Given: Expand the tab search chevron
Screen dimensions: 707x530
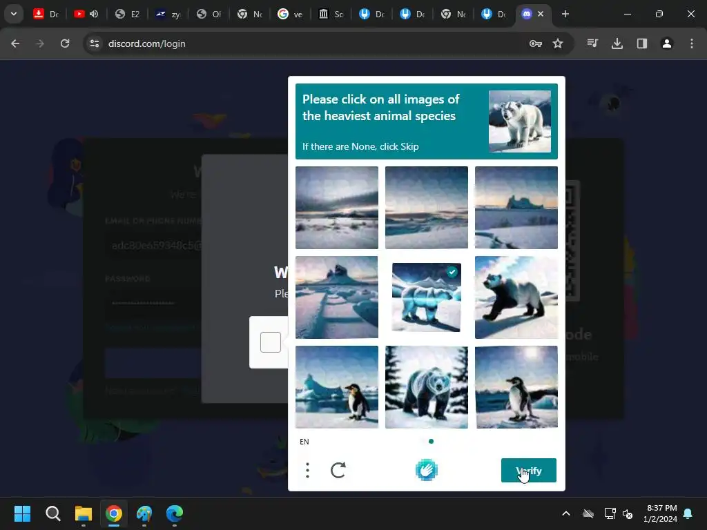Looking at the screenshot, I should pyautogui.click(x=14, y=14).
